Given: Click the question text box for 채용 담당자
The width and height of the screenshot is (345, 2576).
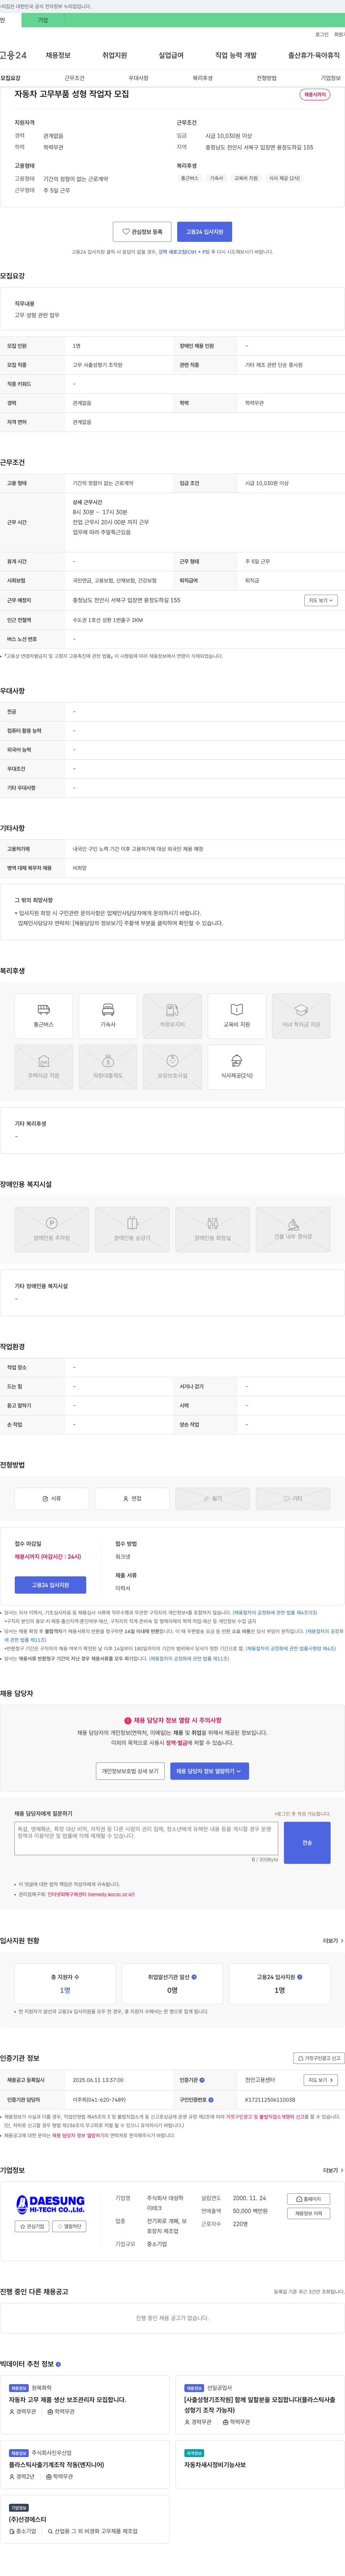Looking at the screenshot, I should tap(146, 1838).
